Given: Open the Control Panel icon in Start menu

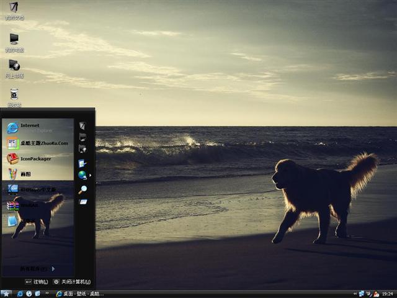Looking at the screenshot, I should point(82,163).
